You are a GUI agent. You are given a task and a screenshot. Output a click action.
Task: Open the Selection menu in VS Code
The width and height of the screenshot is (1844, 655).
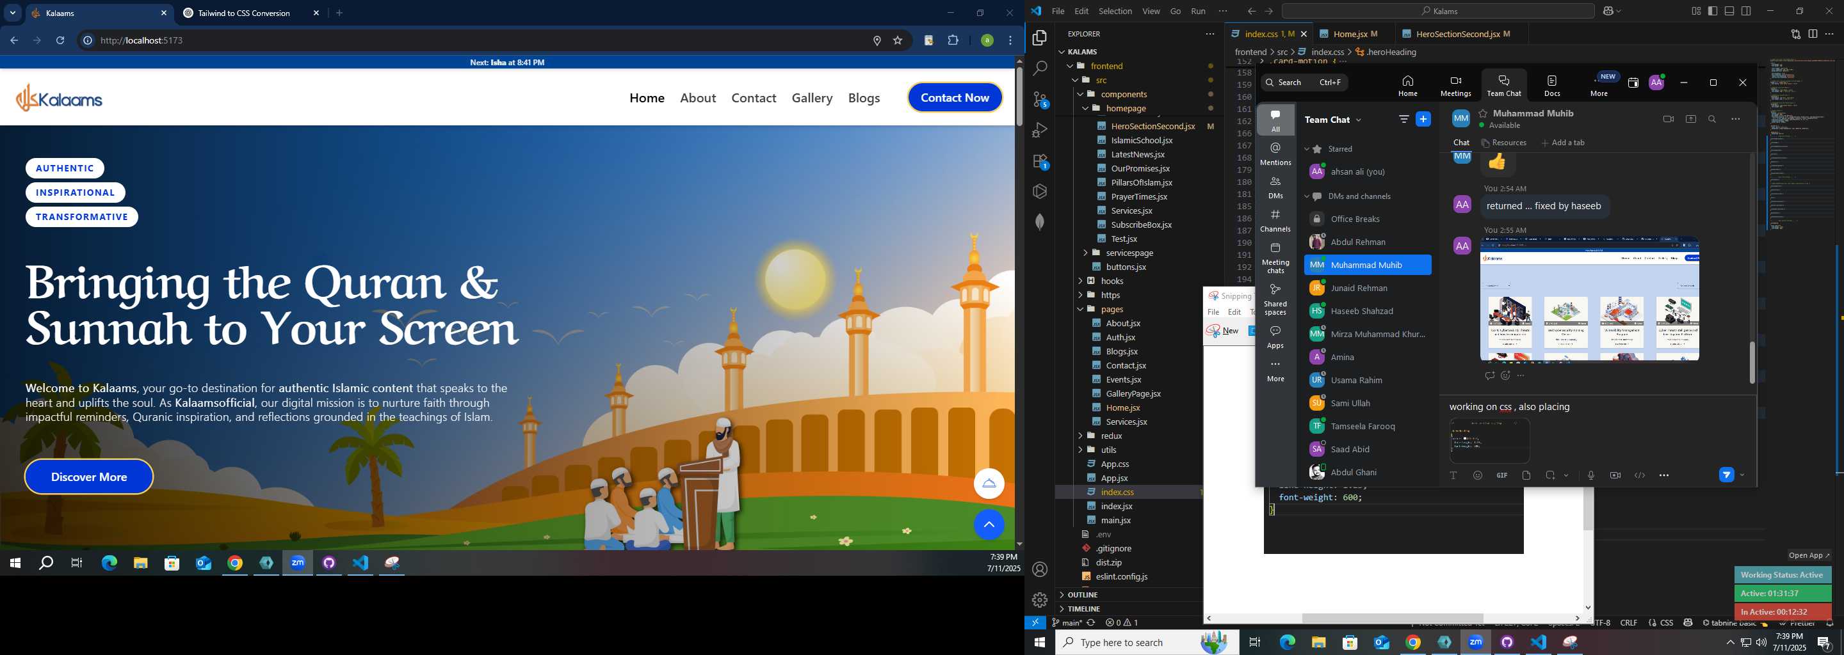pyautogui.click(x=1115, y=12)
